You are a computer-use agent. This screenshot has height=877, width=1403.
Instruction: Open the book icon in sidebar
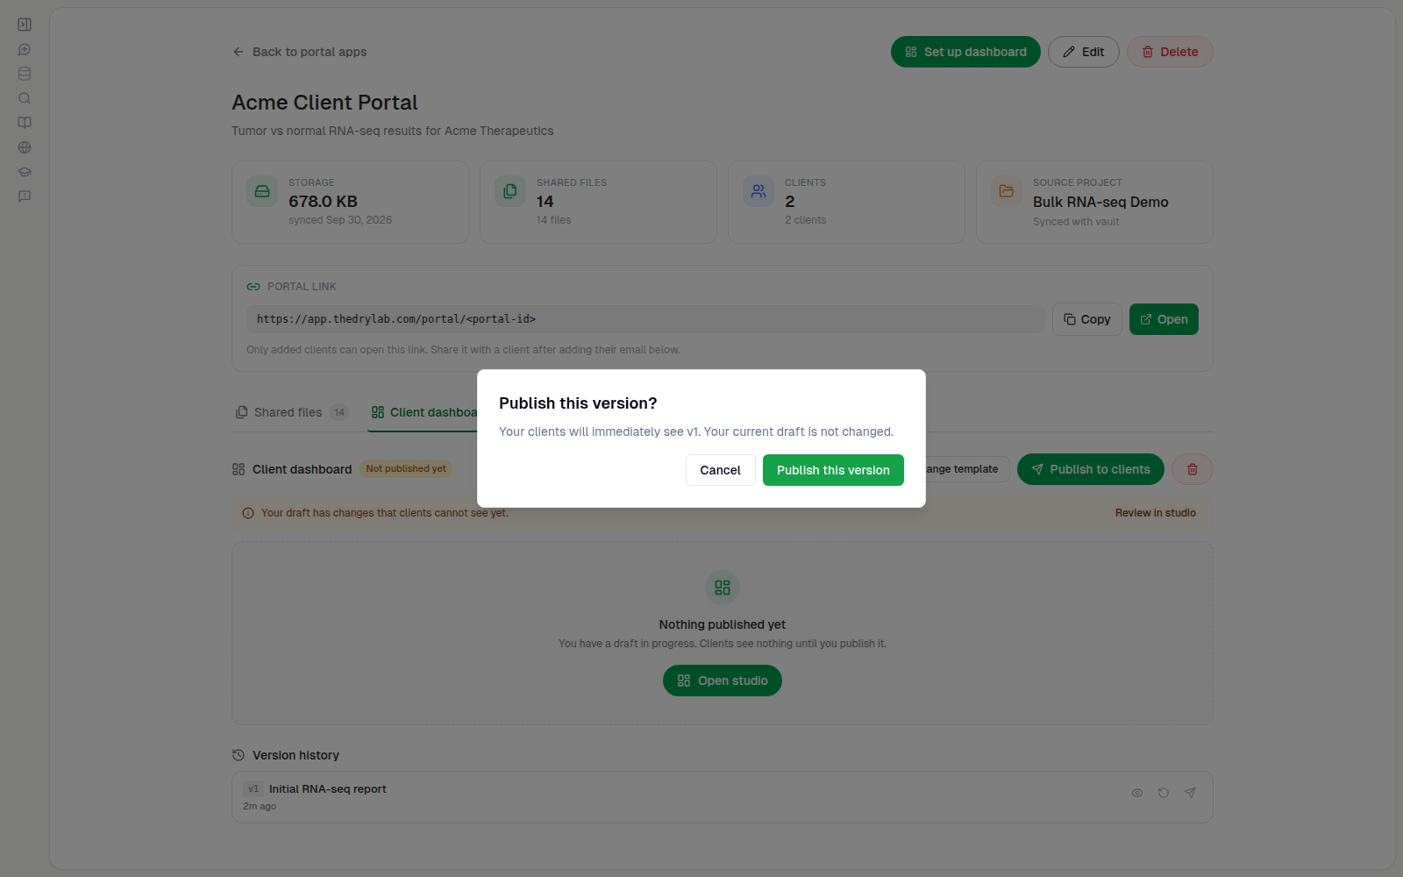coord(25,123)
